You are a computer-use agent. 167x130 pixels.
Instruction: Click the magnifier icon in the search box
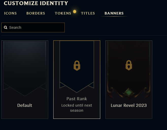click(6, 27)
